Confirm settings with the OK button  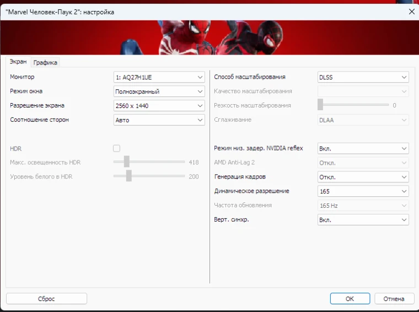tap(350, 299)
